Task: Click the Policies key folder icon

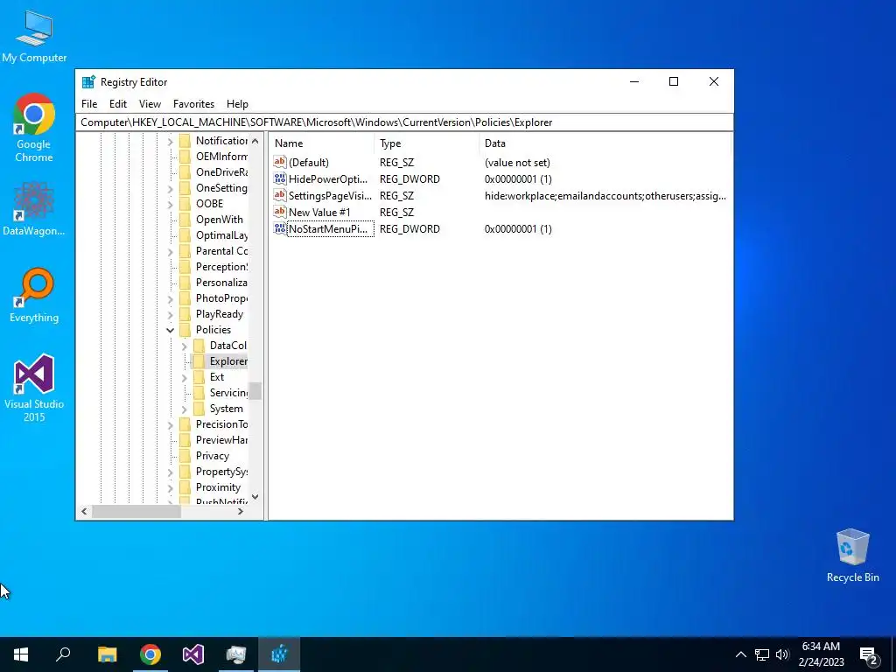Action: [x=185, y=330]
